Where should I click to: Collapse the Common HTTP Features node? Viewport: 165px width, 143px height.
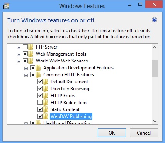pyautogui.click(x=26, y=76)
